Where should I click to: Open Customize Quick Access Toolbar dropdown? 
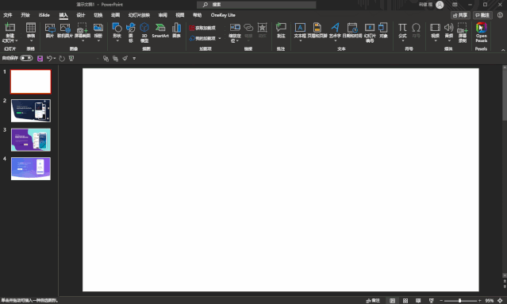(x=134, y=59)
